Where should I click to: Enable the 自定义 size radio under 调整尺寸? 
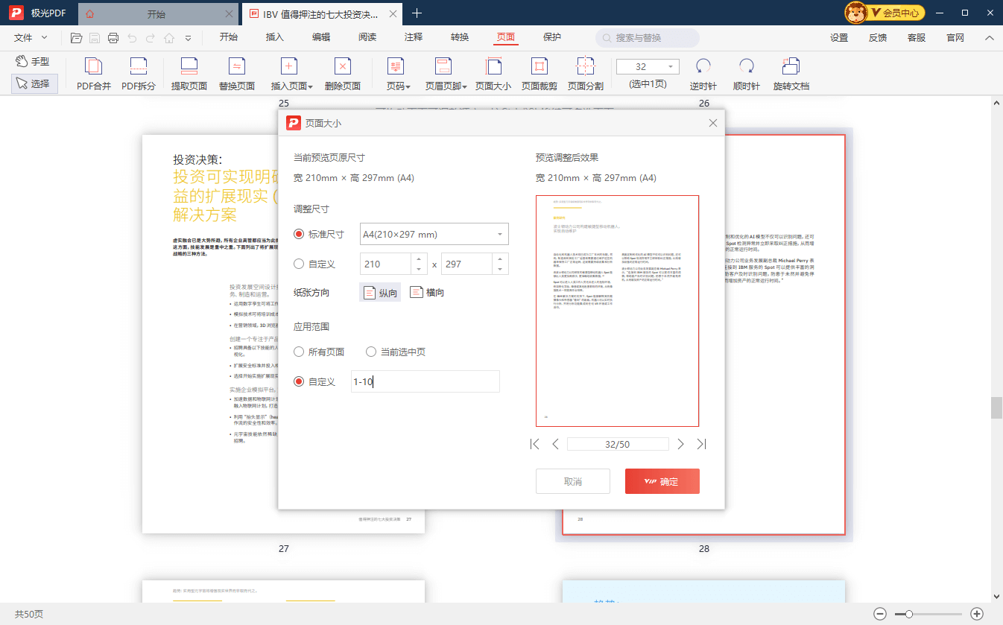coord(300,264)
